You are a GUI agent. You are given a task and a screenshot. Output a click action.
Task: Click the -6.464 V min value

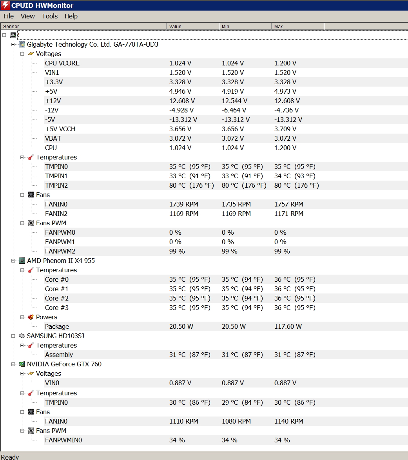pos(234,110)
